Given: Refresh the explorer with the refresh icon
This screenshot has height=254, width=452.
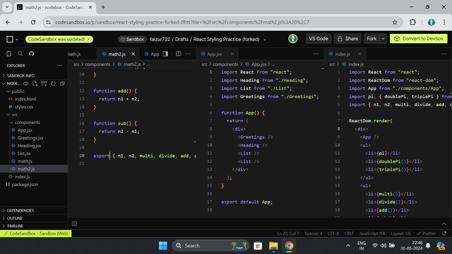Looking at the screenshot, I should [x=53, y=83].
